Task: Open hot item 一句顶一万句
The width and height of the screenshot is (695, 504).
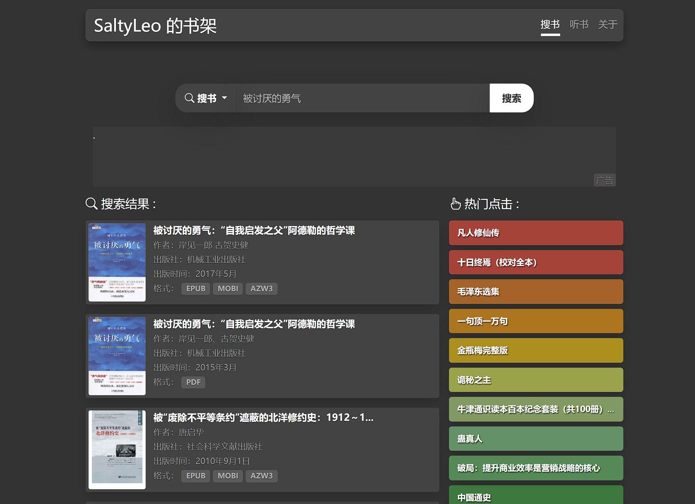Action: (536, 321)
